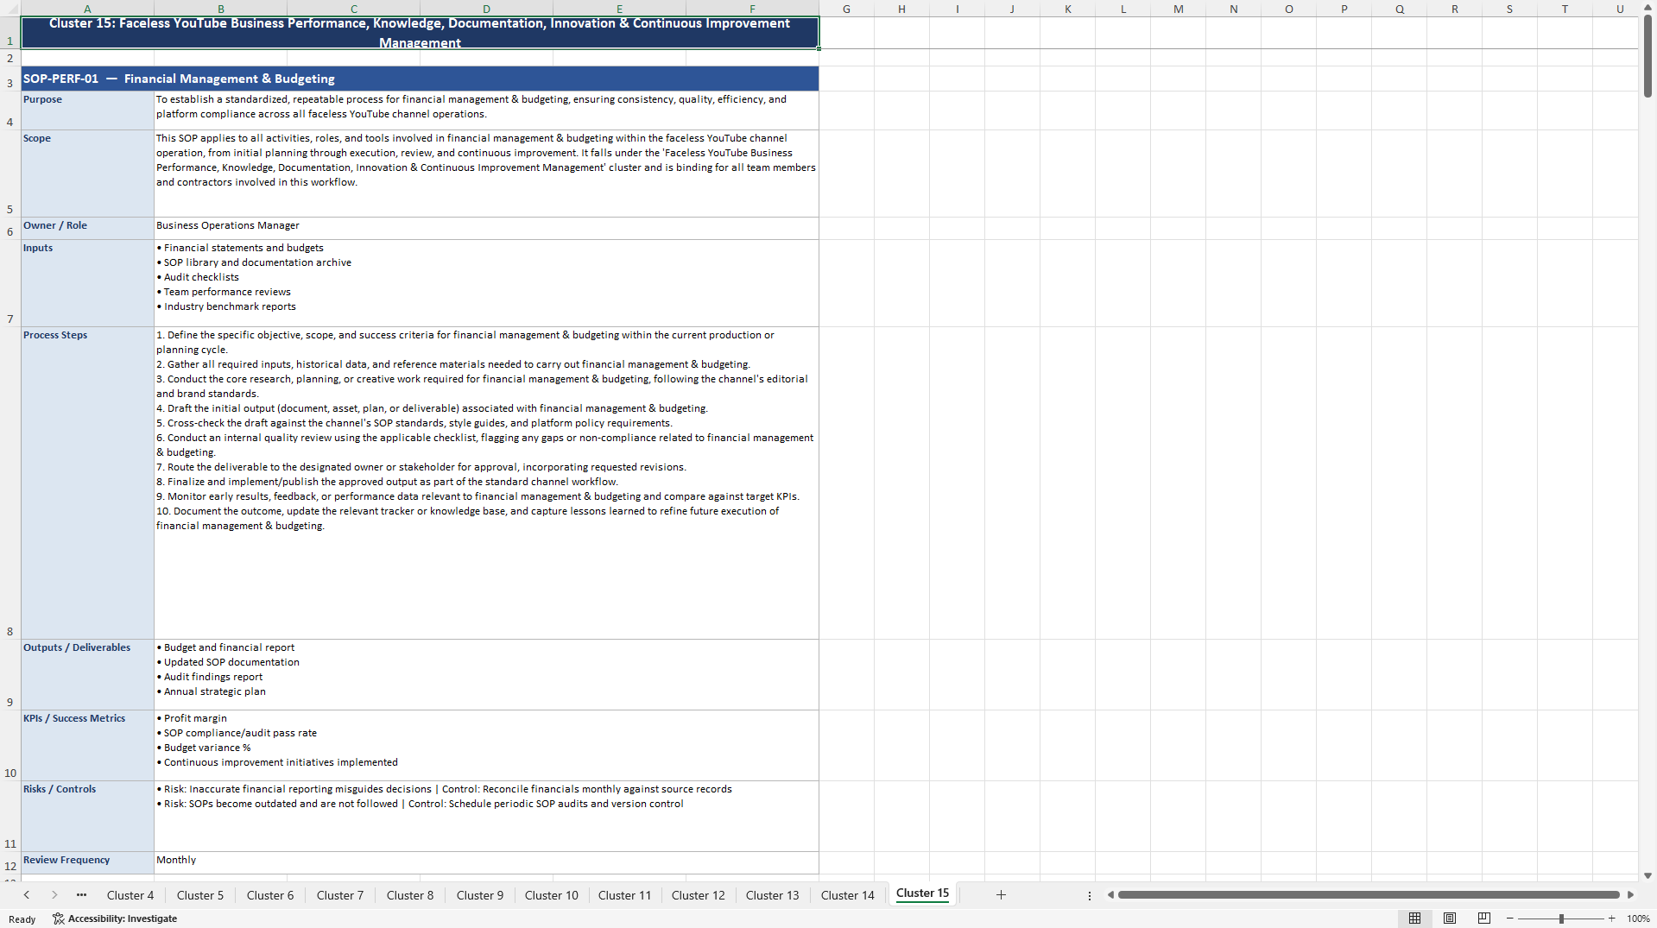Open the Cluster 5 sheet tab
Image resolution: width=1657 pixels, height=928 pixels.
(200, 895)
